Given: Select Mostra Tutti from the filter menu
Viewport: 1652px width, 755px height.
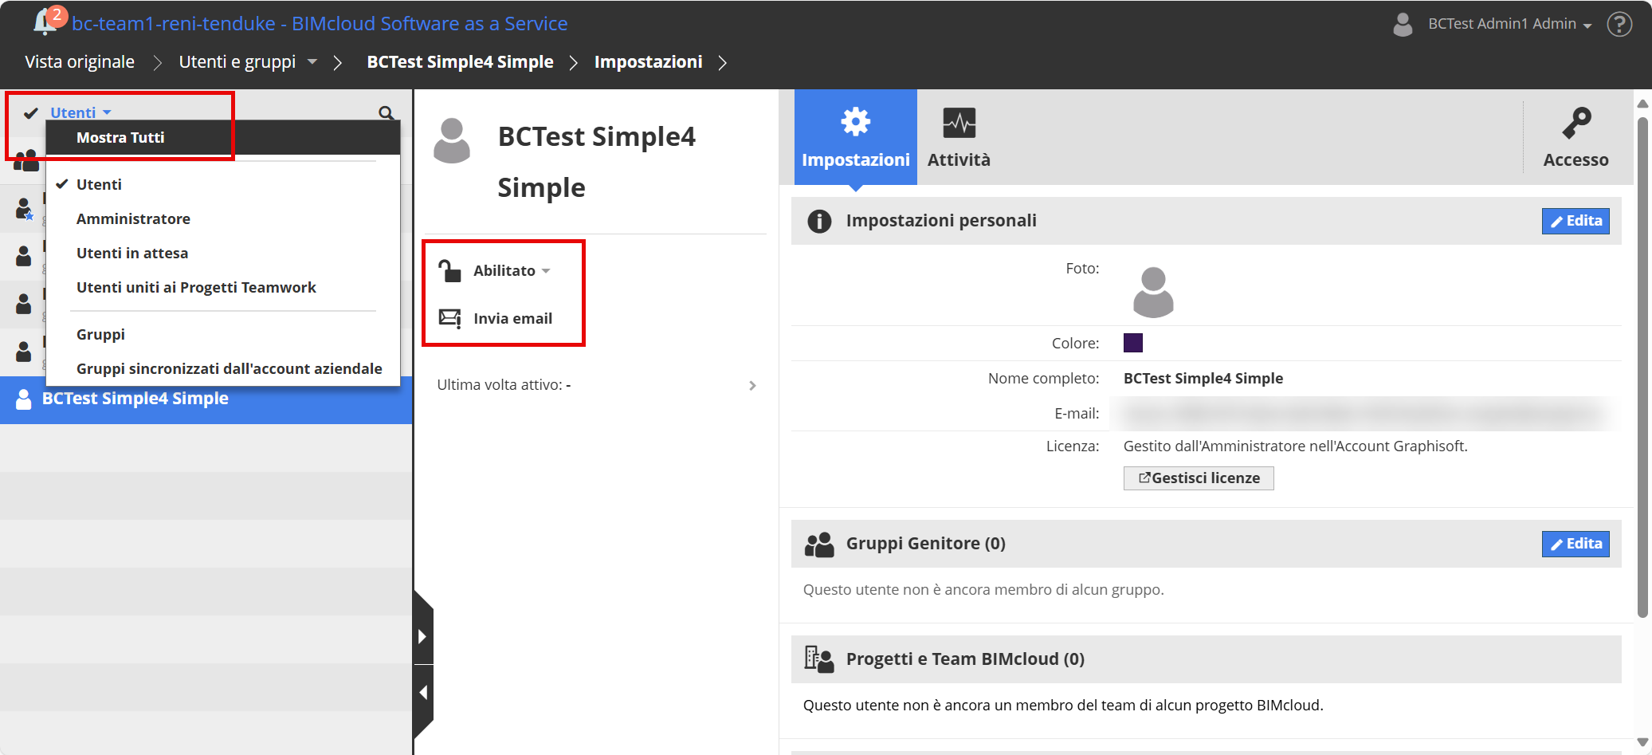Looking at the screenshot, I should point(120,137).
